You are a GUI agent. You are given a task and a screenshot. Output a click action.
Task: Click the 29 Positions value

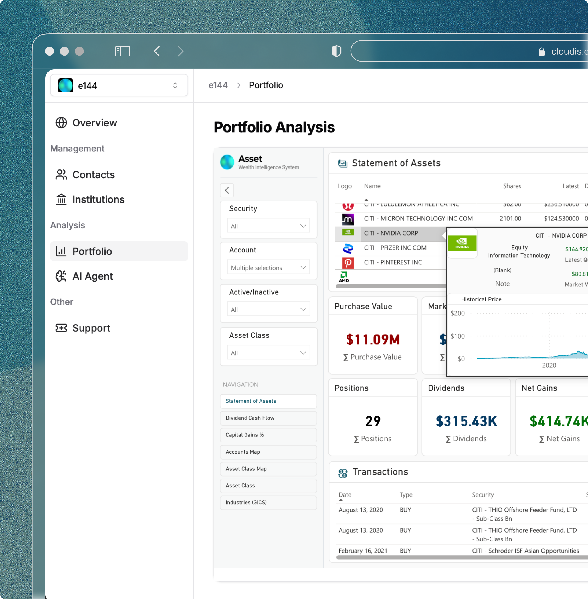(x=373, y=421)
